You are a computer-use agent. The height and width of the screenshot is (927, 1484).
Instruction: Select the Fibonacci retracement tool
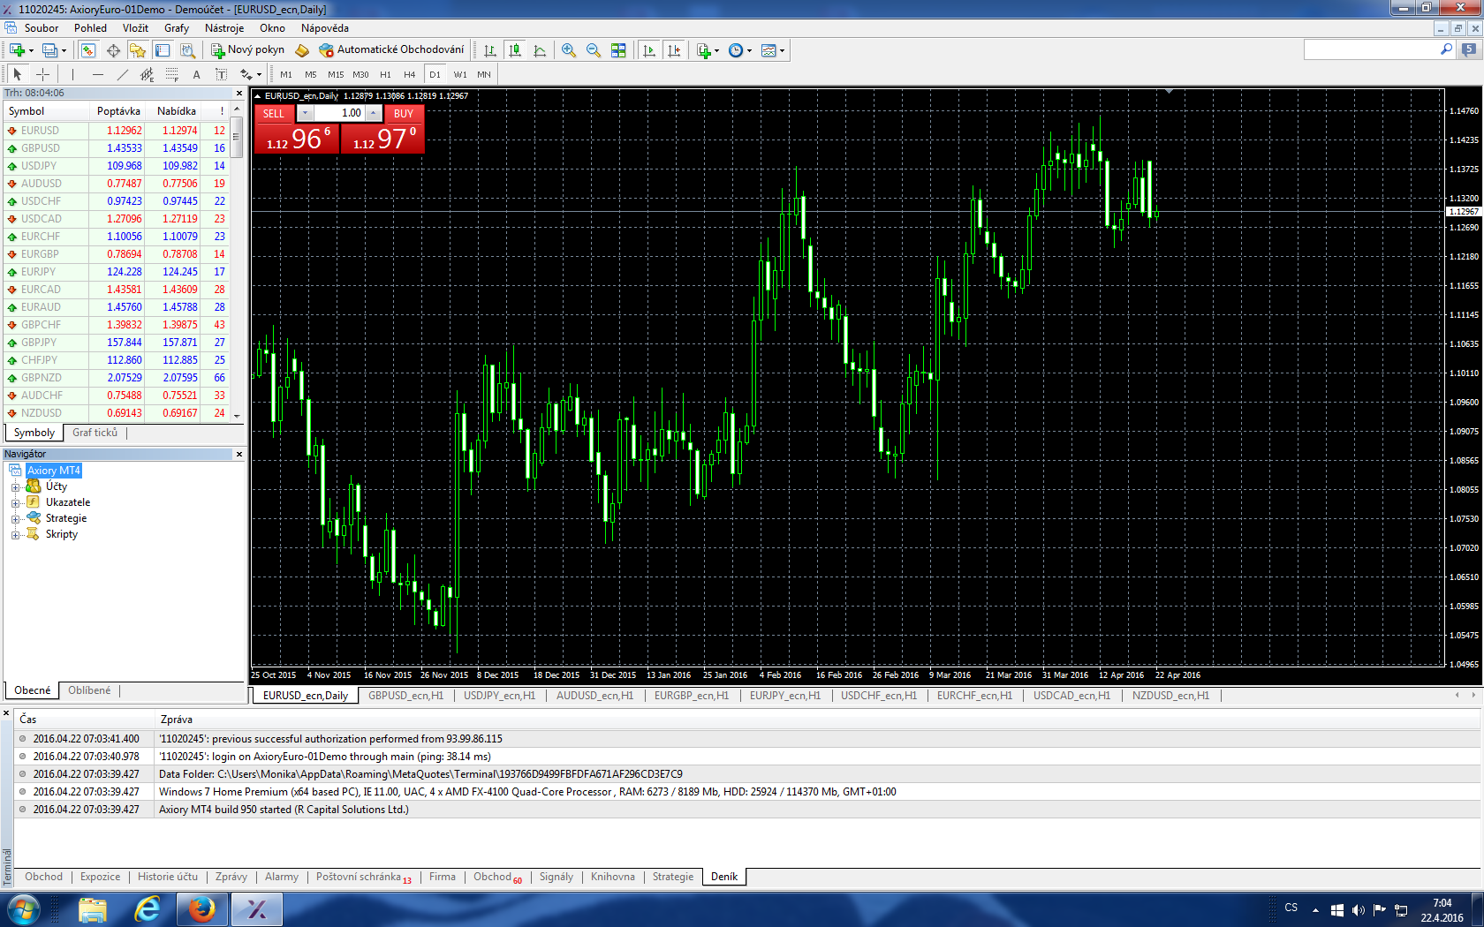[171, 74]
